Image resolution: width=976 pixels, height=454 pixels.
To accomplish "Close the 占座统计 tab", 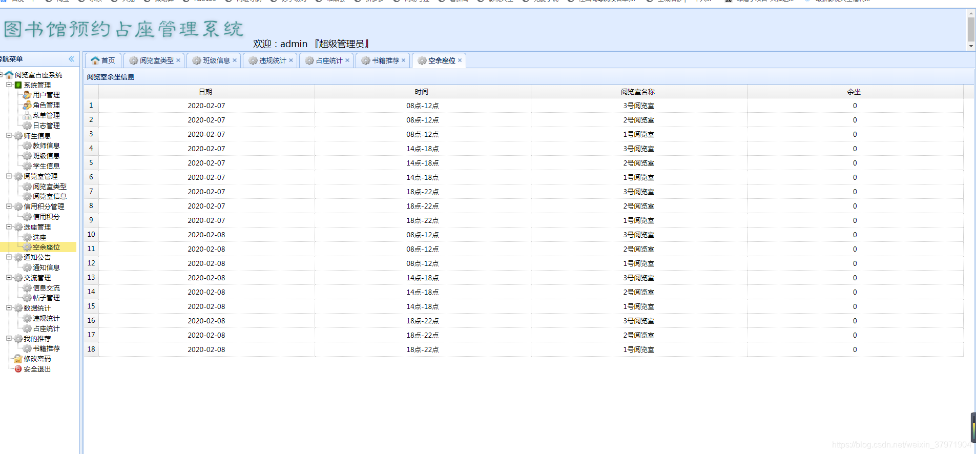I will click(x=347, y=60).
